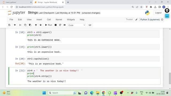Share this page icon in address bar

137,7
